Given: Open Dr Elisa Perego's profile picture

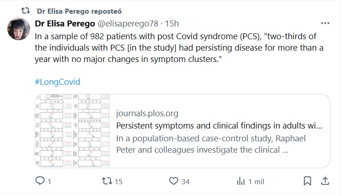Looking at the screenshot, I should [x=19, y=29].
